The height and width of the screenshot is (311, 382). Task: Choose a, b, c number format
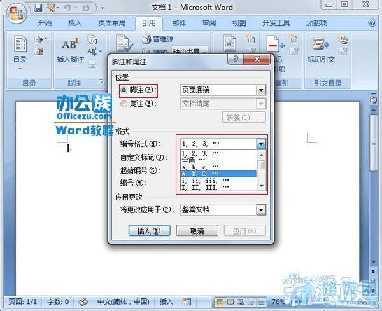pos(218,167)
